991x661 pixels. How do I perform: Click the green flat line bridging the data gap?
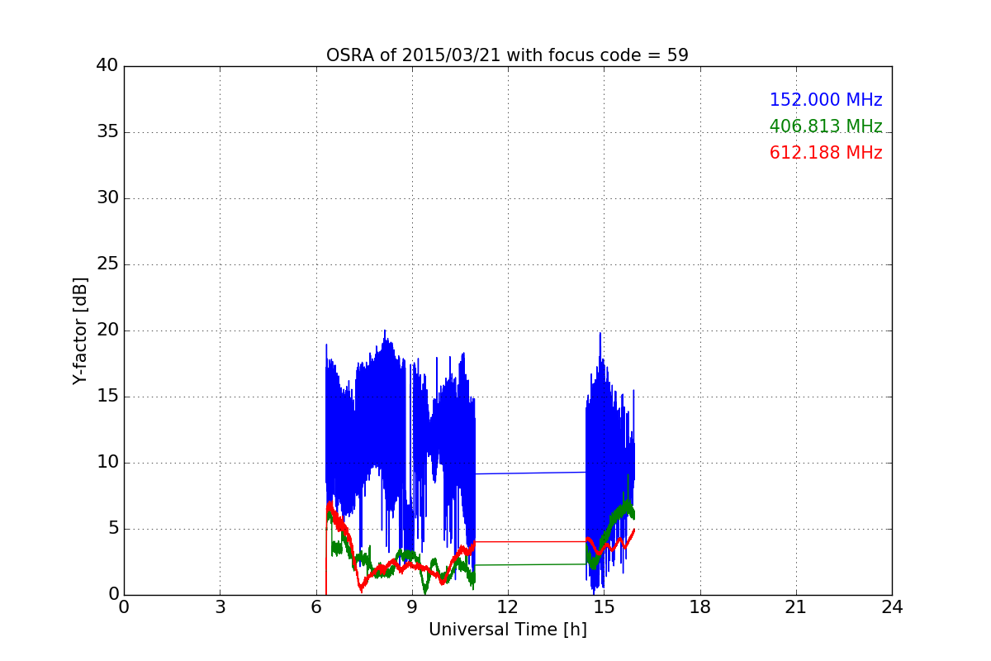530,564
